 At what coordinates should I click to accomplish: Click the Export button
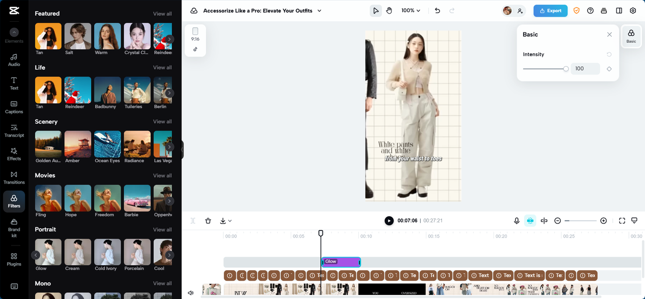click(550, 11)
